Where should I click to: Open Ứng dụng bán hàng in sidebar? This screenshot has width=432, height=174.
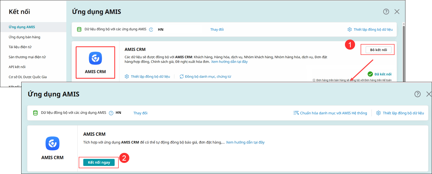click(24, 37)
